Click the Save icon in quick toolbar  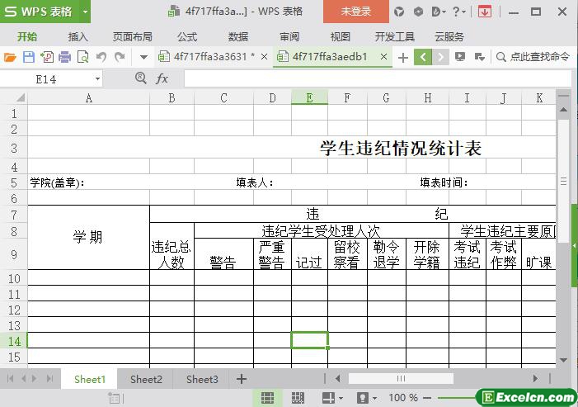[29, 57]
